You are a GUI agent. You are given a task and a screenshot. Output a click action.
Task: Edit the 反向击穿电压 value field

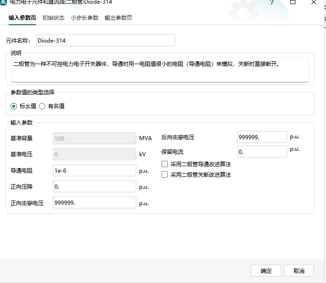262,137
